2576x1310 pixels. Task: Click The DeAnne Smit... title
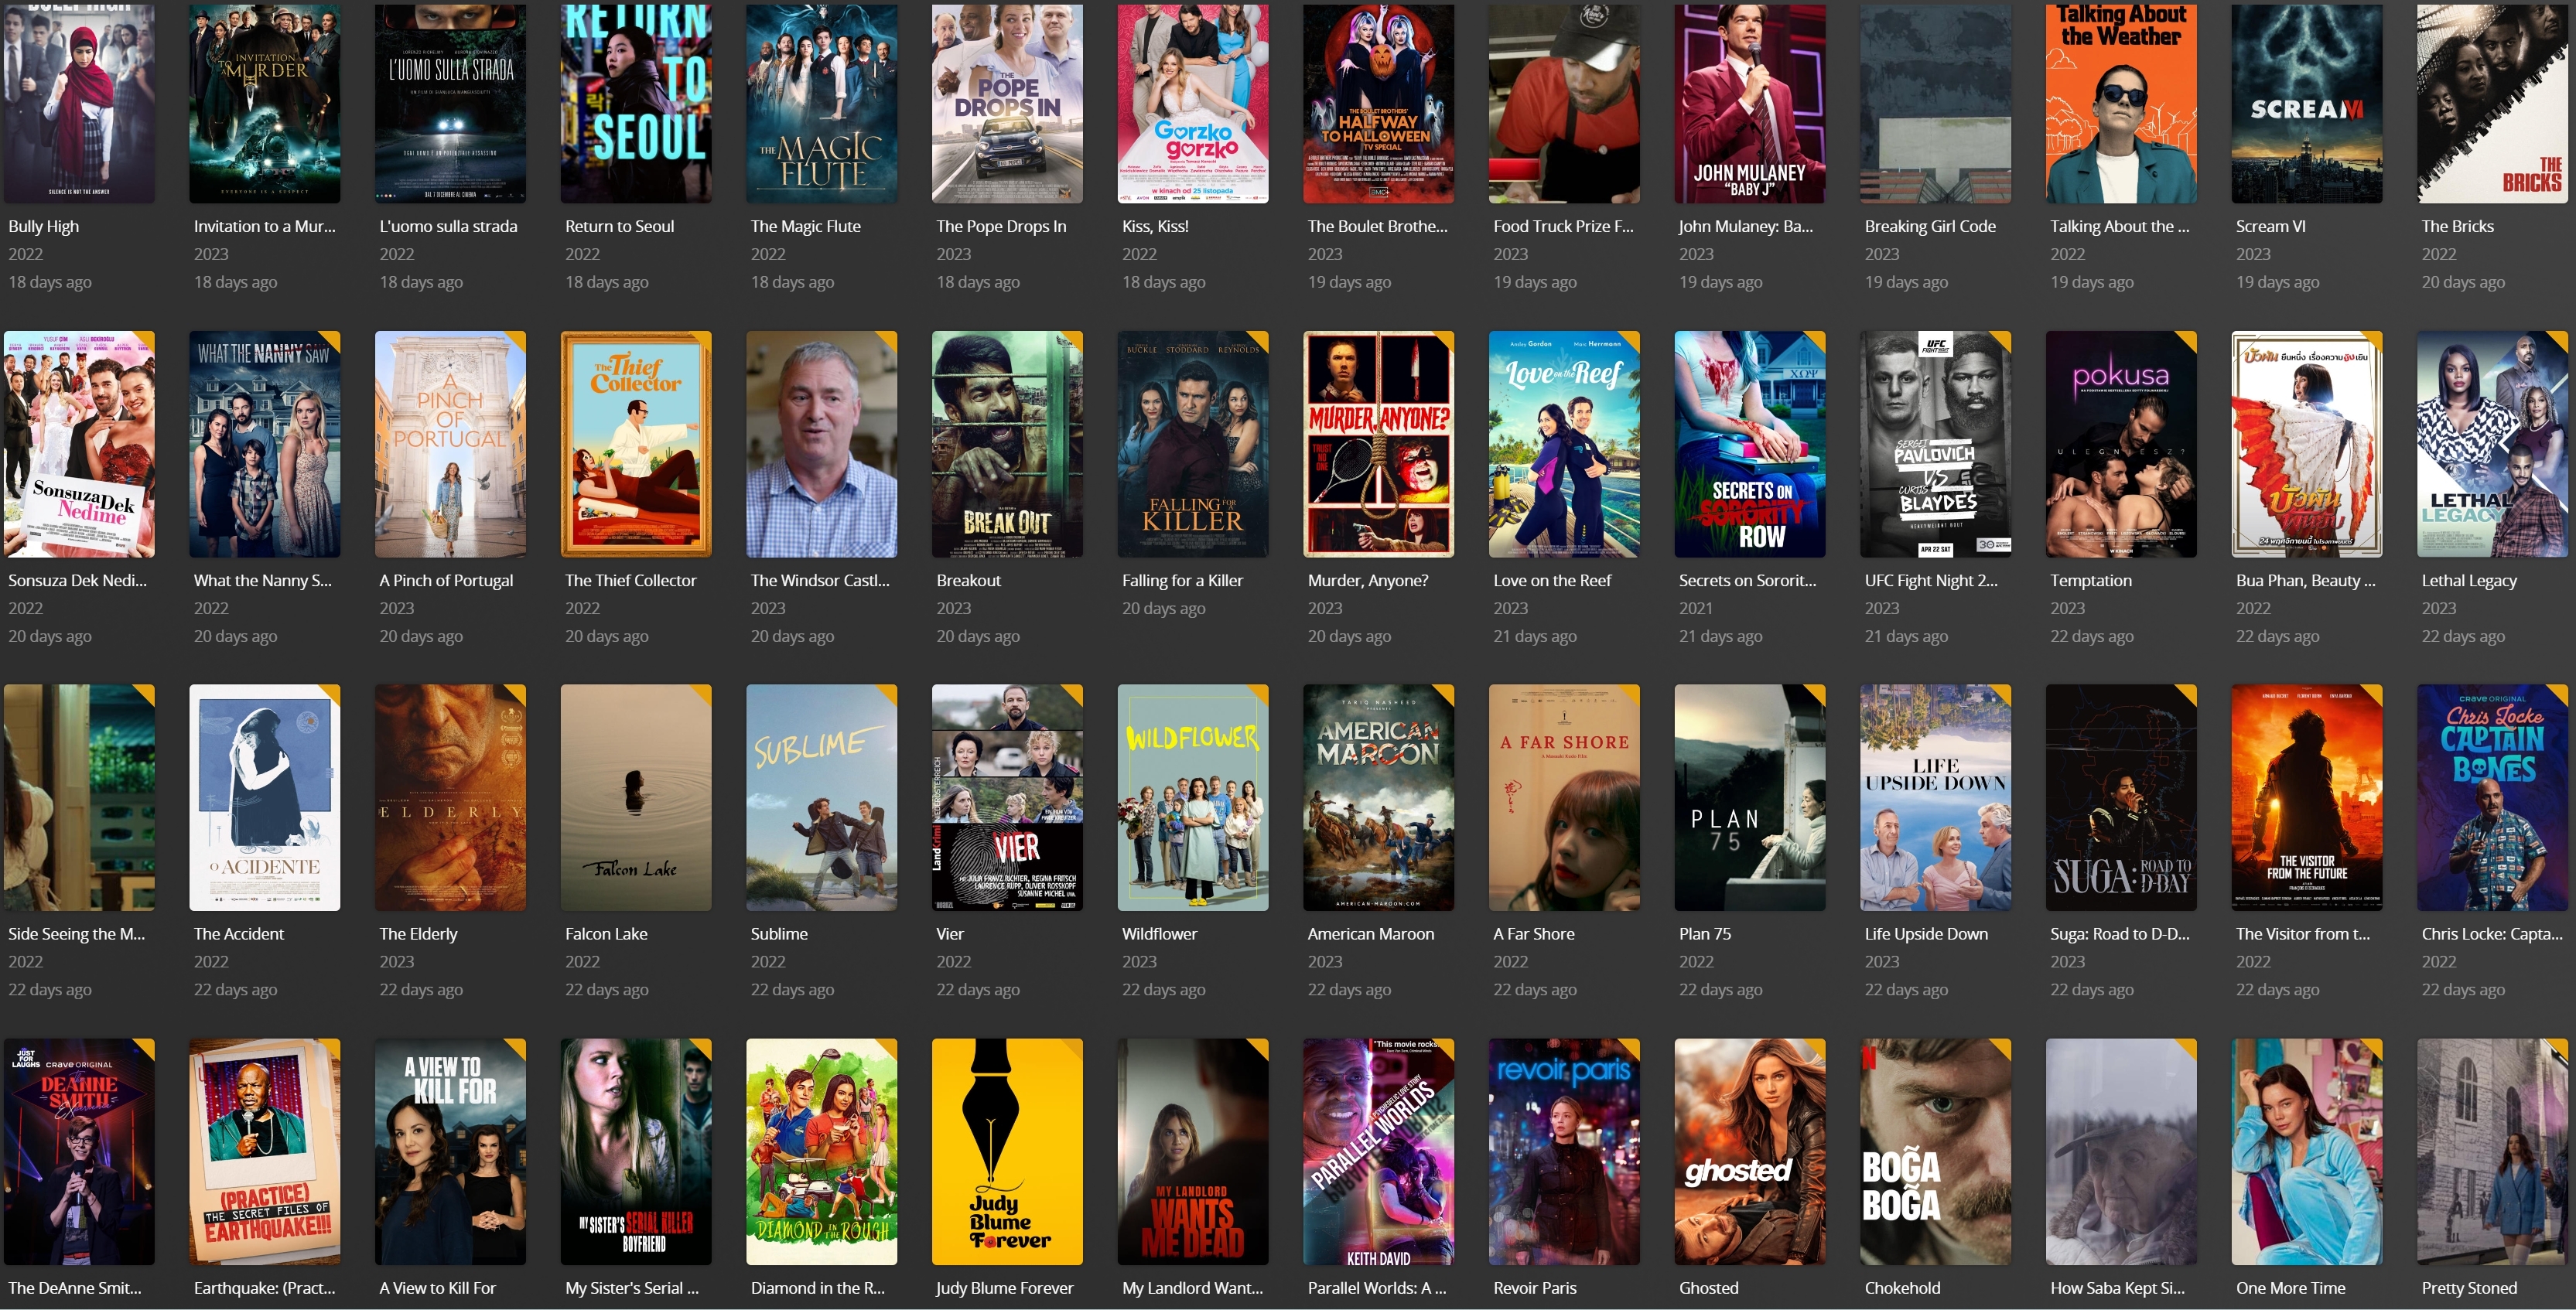[75, 1288]
